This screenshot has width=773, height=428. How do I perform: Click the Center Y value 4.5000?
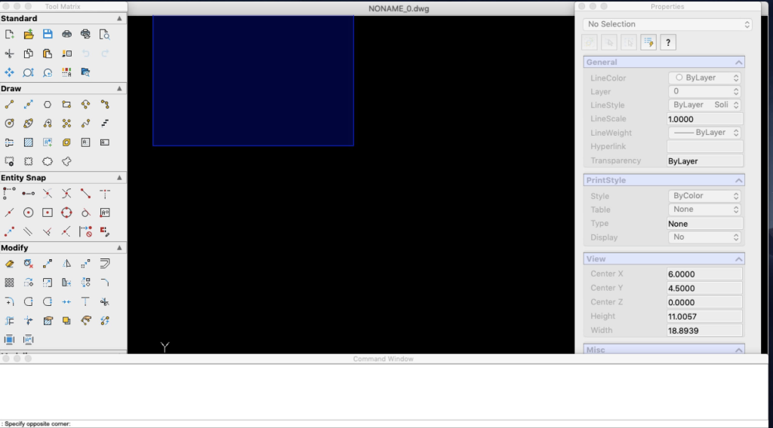coord(704,289)
